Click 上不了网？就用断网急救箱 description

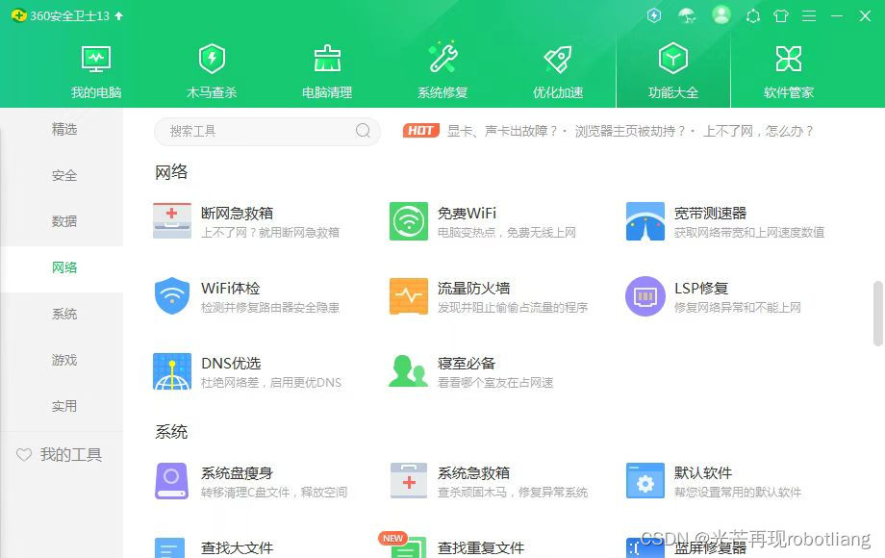[x=270, y=233]
